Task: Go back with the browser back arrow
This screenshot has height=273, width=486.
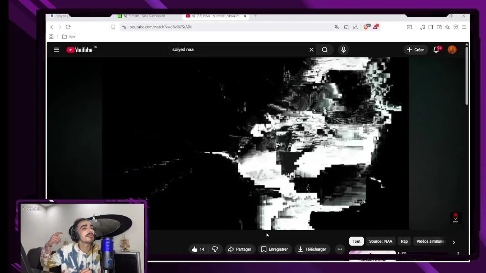Action: pos(52,27)
